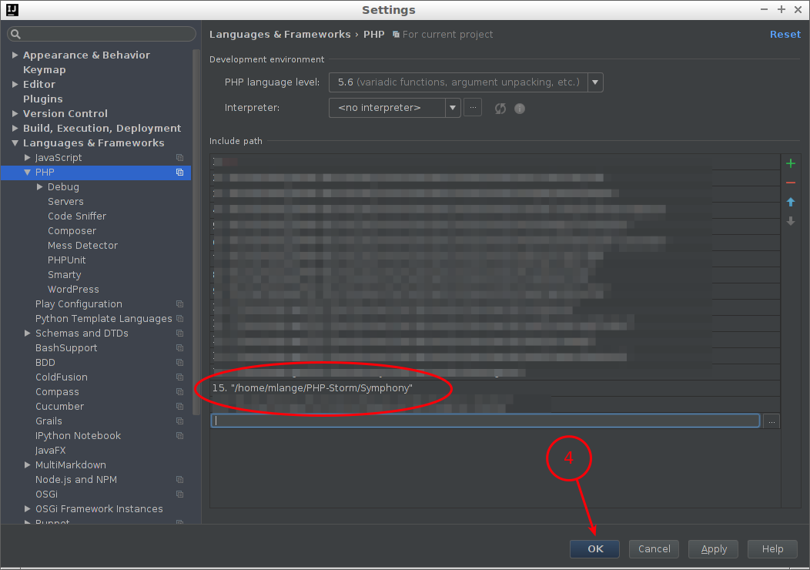The width and height of the screenshot is (810, 570).
Task: Click the red minus remove path icon
Action: pos(791,183)
